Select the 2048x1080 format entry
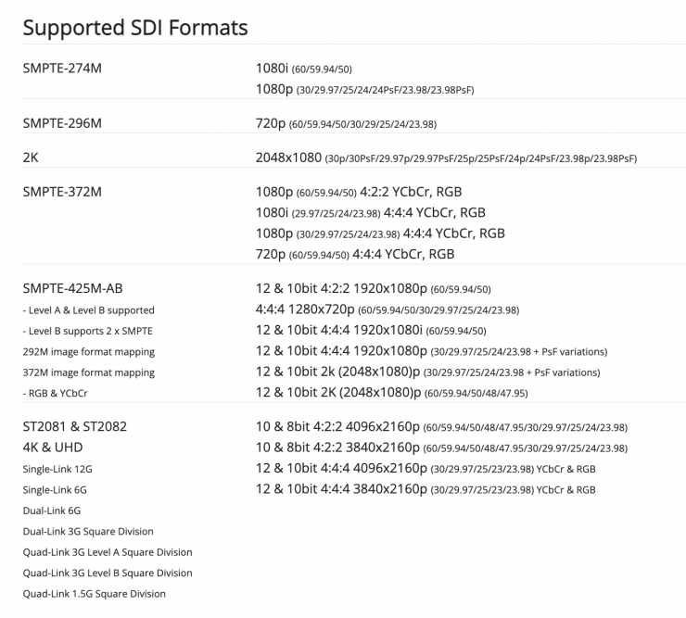Screen dimensions: 686x618 pyautogui.click(x=446, y=158)
